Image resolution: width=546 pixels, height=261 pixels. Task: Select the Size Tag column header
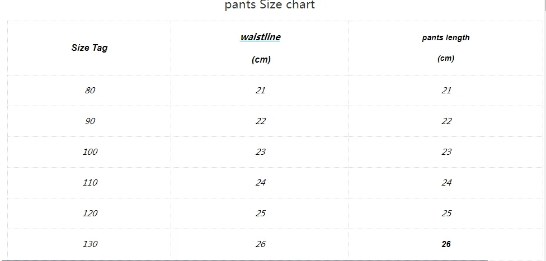(90, 48)
